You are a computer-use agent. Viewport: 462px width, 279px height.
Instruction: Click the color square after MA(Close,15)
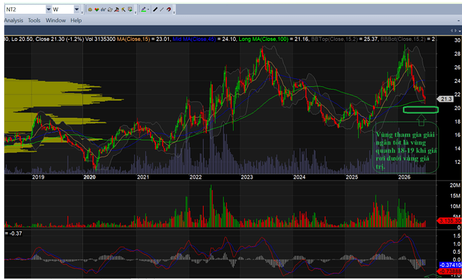tap(153, 39)
